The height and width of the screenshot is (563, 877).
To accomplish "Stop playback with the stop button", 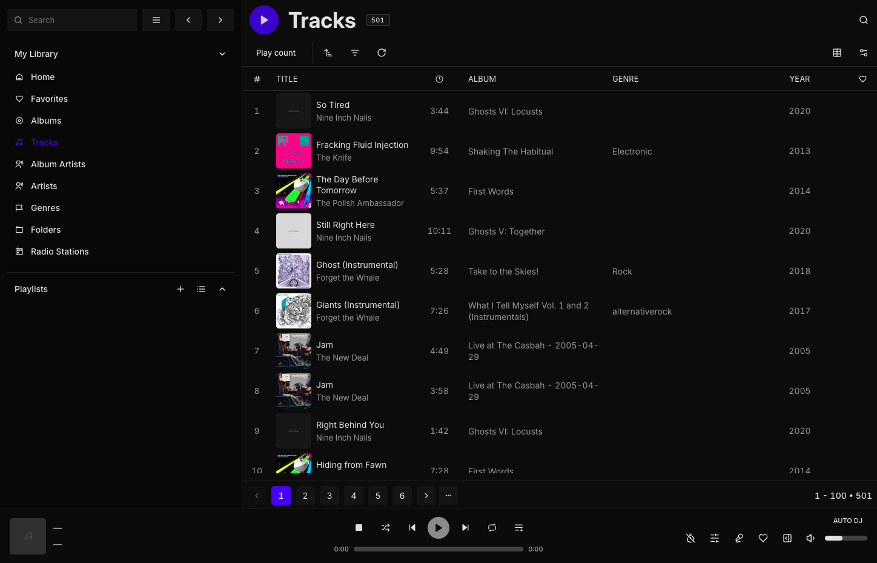I will pos(359,528).
